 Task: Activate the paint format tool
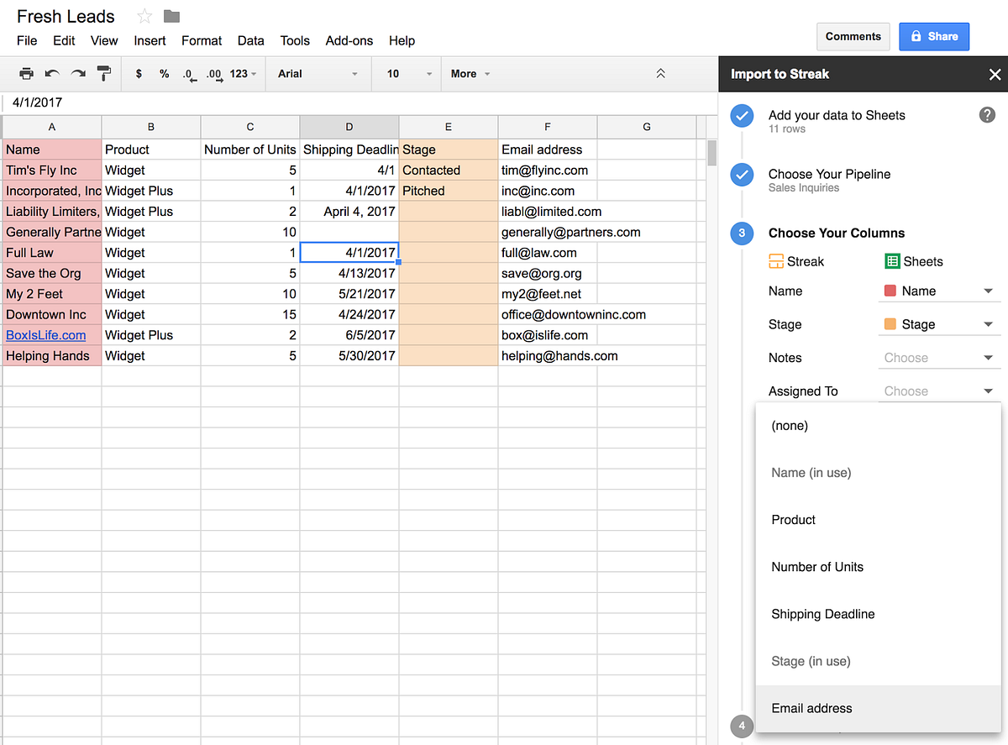tap(104, 74)
